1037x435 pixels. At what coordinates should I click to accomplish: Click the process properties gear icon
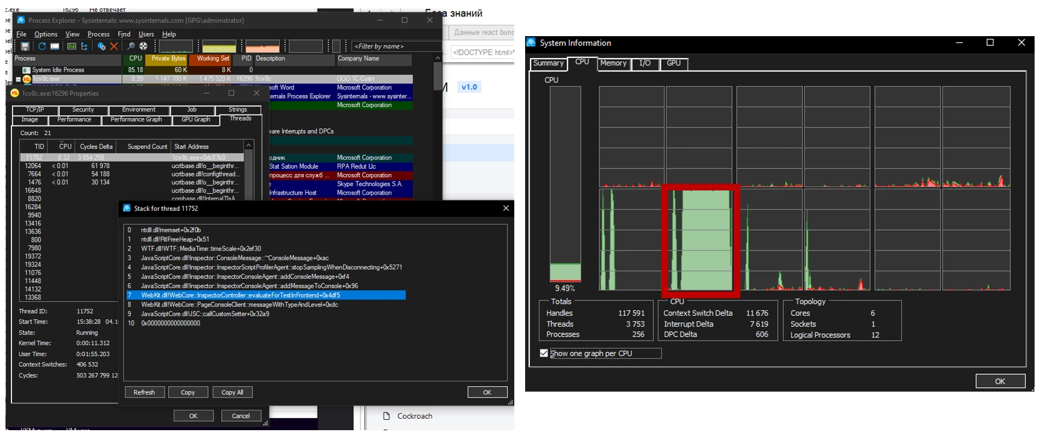tap(101, 46)
